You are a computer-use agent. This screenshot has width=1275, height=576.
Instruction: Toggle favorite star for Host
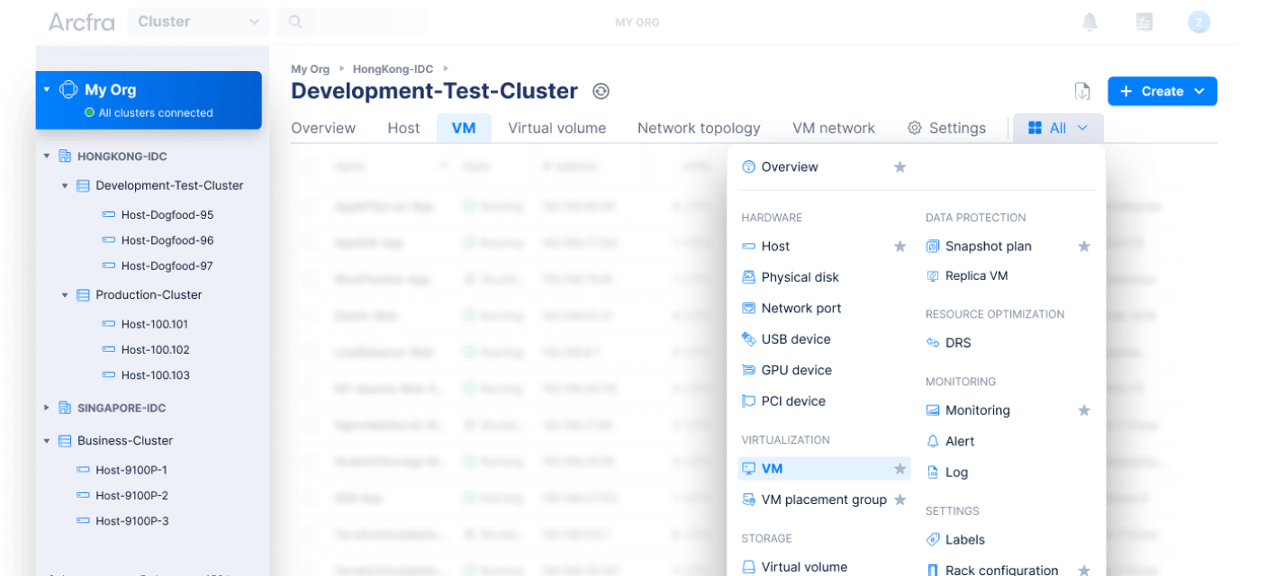click(x=900, y=247)
